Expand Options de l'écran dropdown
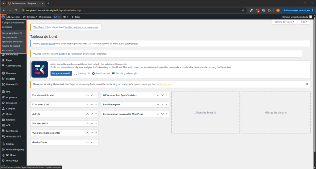This screenshot has width=316, height=169. coord(284,22)
